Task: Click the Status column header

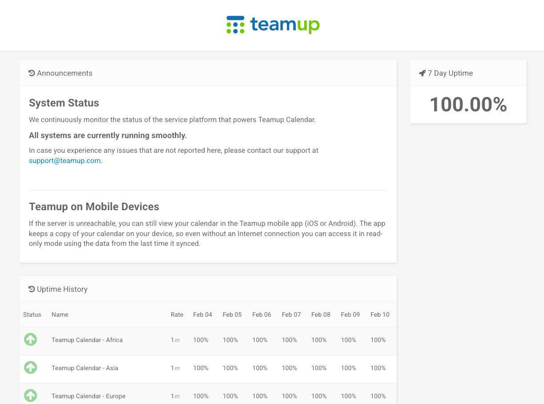Action: click(32, 314)
